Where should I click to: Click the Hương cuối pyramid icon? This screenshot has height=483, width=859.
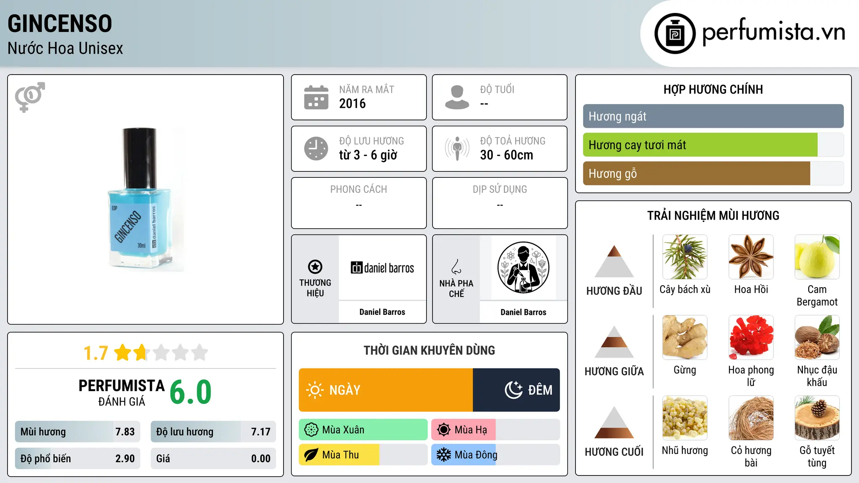point(614,422)
